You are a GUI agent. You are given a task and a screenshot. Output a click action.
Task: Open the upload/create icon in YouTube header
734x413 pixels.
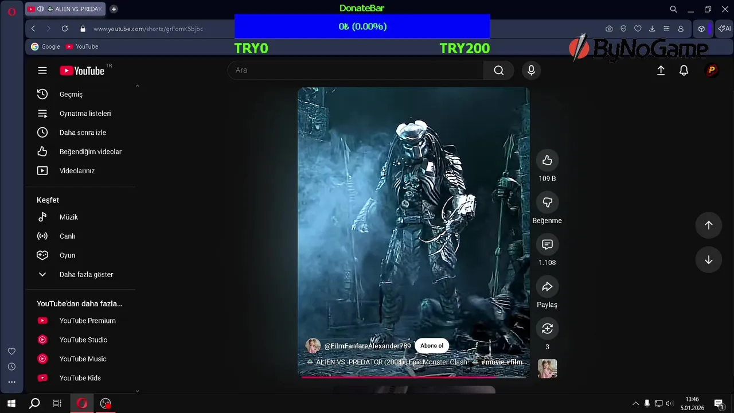(661, 70)
